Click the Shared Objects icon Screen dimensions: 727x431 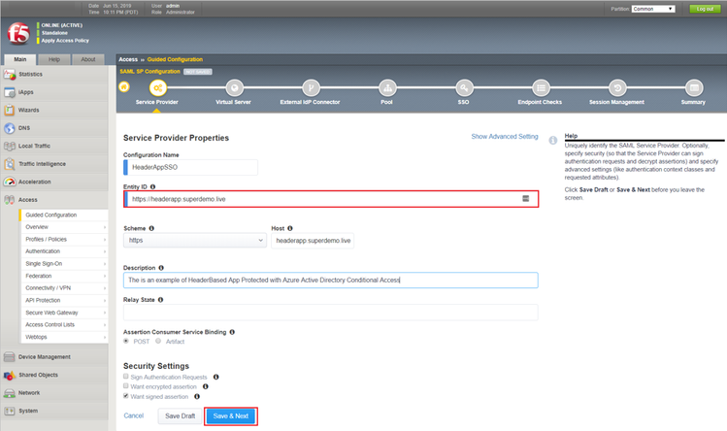point(10,375)
